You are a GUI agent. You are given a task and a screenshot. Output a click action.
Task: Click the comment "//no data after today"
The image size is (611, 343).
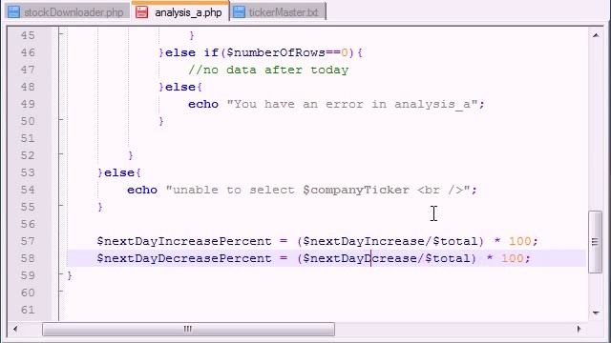(x=268, y=70)
